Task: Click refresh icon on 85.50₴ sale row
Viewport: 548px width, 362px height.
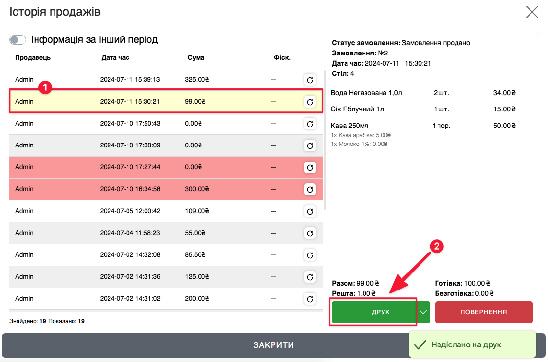Action: (310, 255)
